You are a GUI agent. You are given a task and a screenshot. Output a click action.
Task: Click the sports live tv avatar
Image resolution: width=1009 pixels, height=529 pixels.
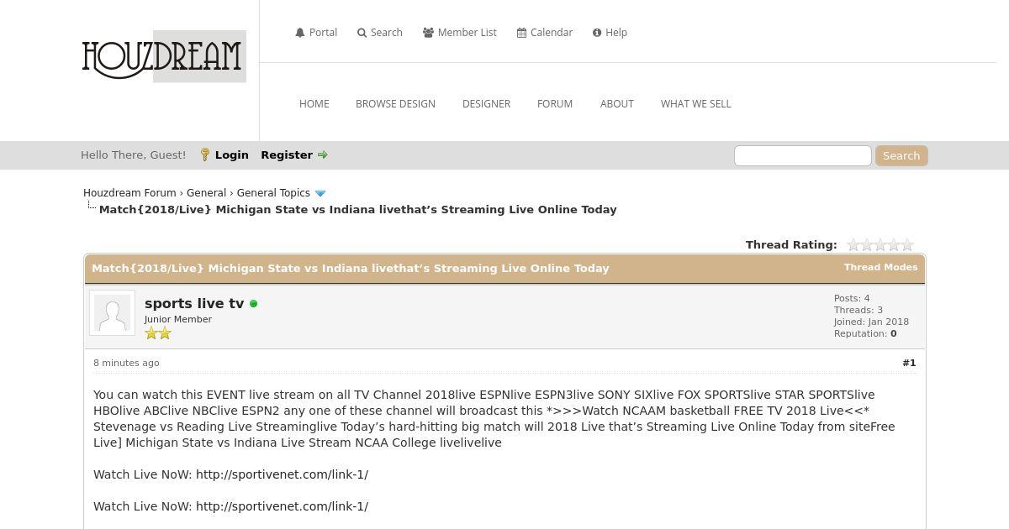(112, 313)
